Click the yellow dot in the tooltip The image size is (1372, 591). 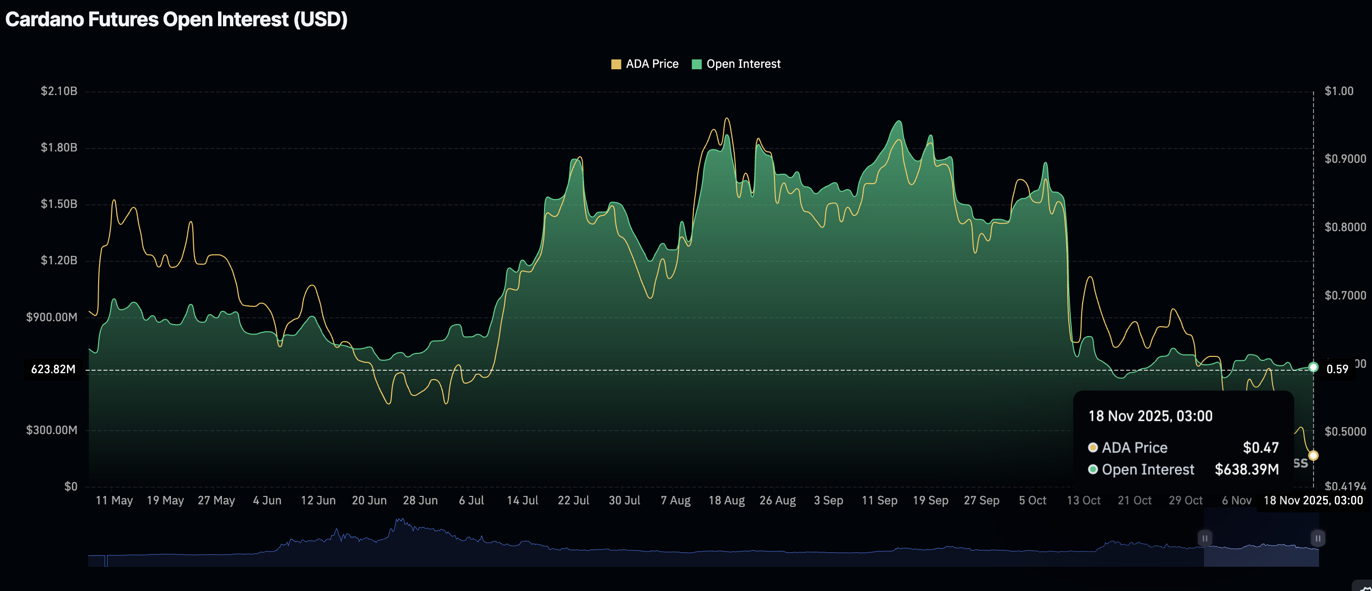click(1093, 447)
